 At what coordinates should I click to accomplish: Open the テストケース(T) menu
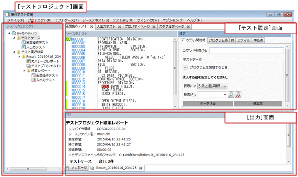pyautogui.click(x=67, y=20)
